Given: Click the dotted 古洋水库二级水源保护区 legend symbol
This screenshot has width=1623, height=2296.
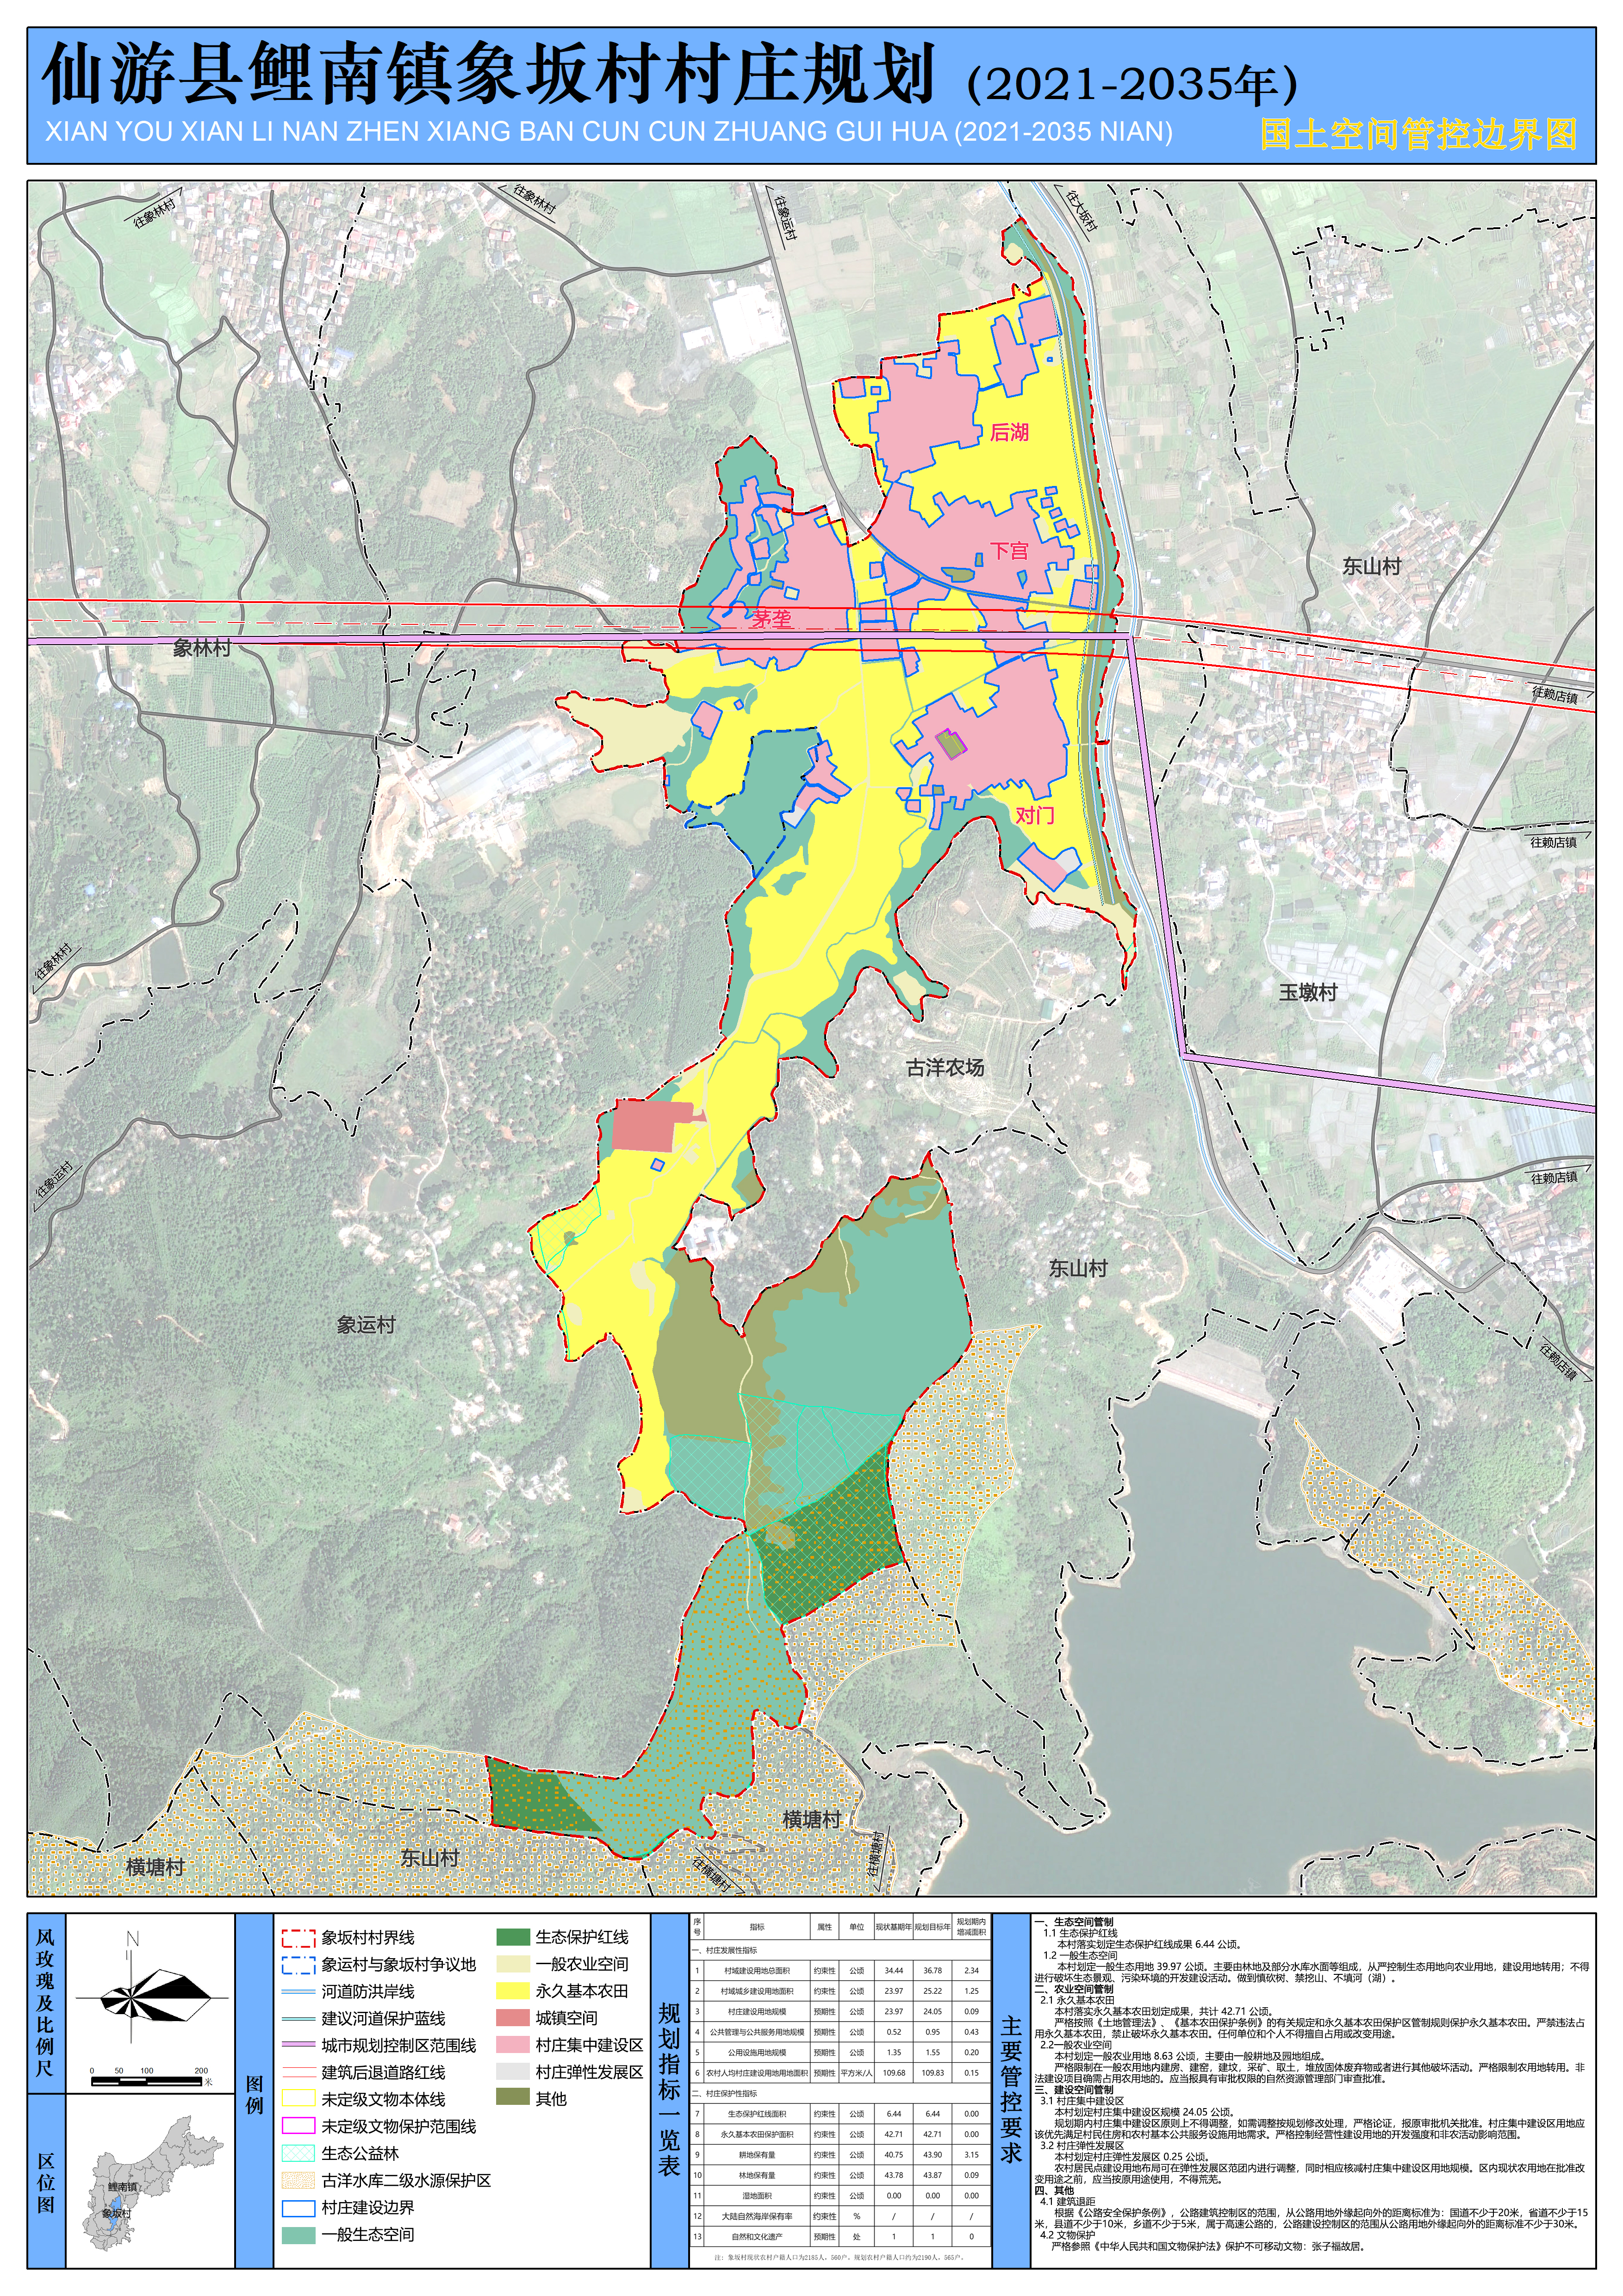Looking at the screenshot, I should [x=298, y=2180].
